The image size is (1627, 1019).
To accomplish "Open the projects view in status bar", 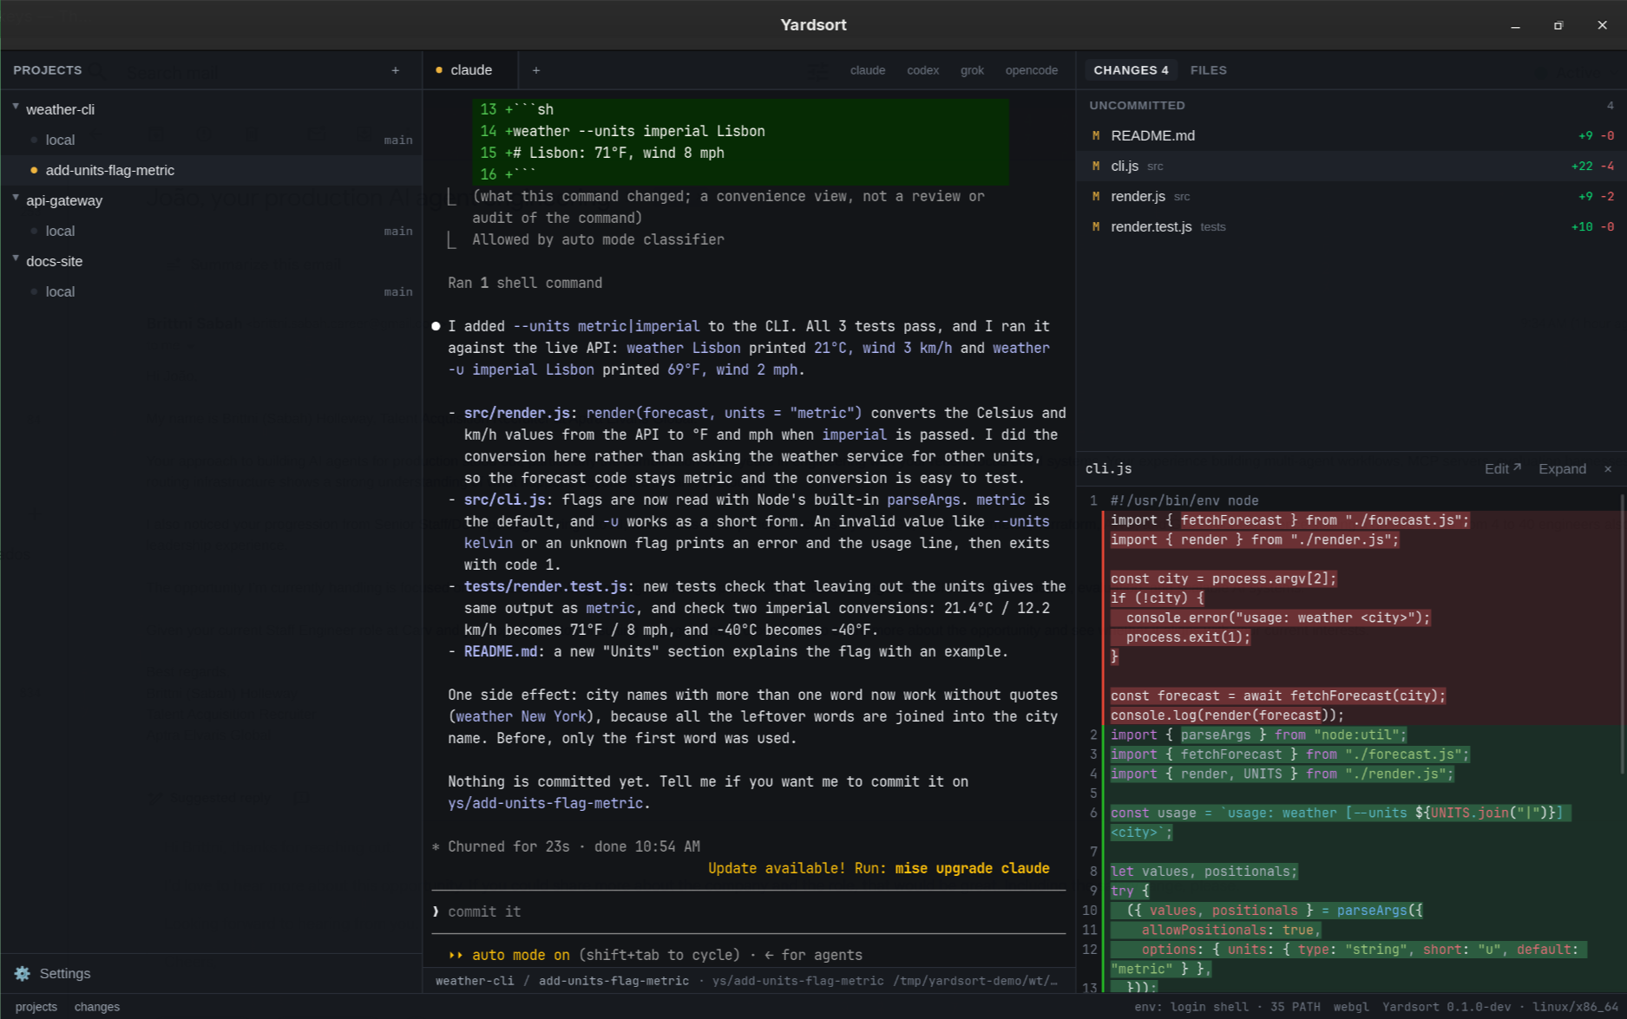I will tap(36, 1007).
